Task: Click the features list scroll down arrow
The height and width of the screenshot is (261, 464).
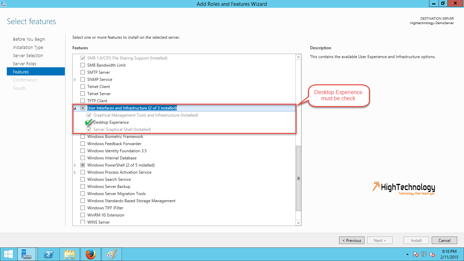Action: coord(299,223)
